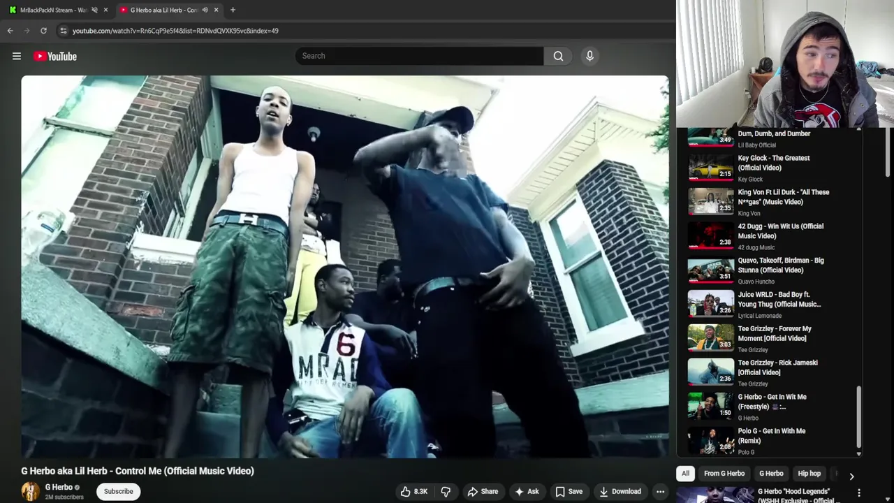Image resolution: width=894 pixels, height=503 pixels.
Task: Open options for Hood Legends video
Action: tap(858, 493)
